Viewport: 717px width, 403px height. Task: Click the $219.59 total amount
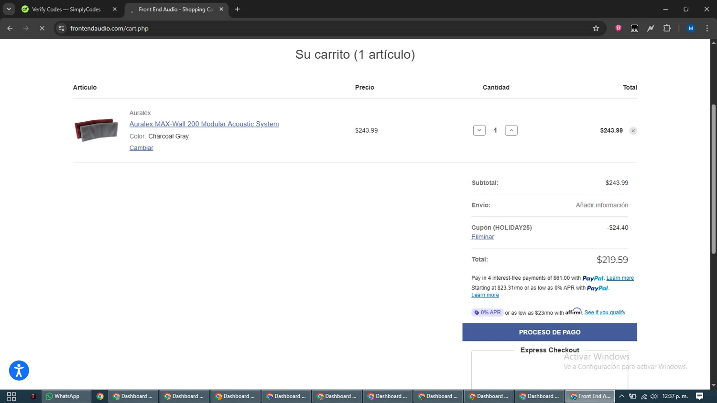[x=612, y=260]
